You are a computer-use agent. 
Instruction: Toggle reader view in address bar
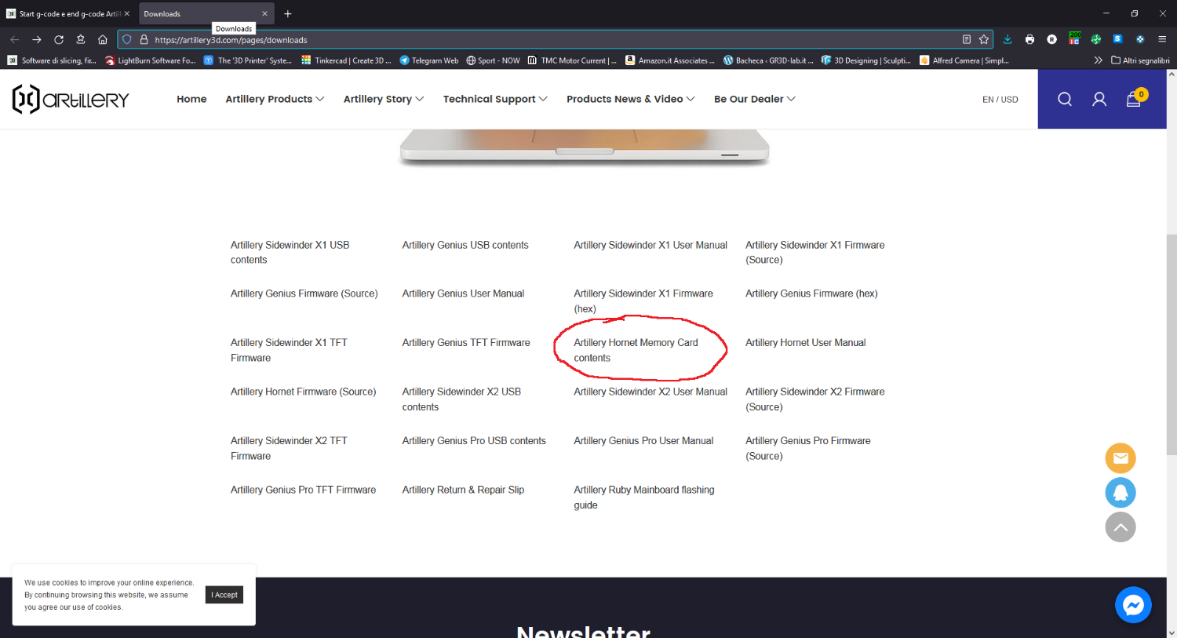tap(967, 39)
